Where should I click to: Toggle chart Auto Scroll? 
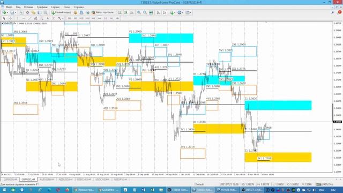(x=159, y=13)
